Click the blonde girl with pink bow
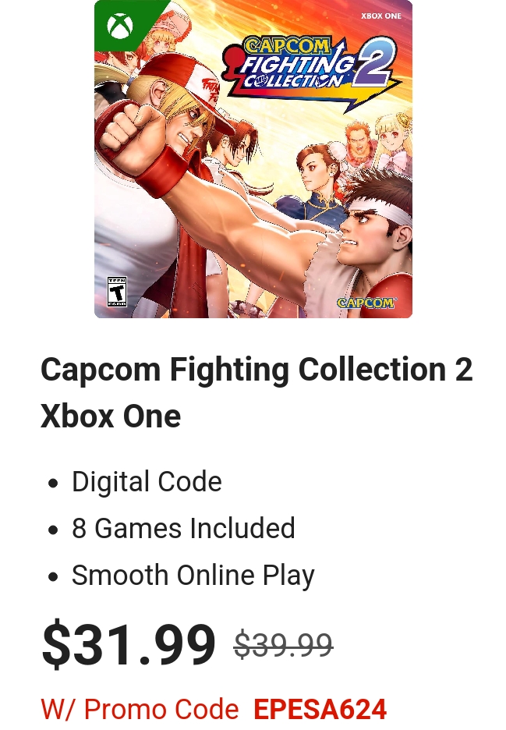Image resolution: width=506 pixels, height=730 pixels. click(x=395, y=140)
